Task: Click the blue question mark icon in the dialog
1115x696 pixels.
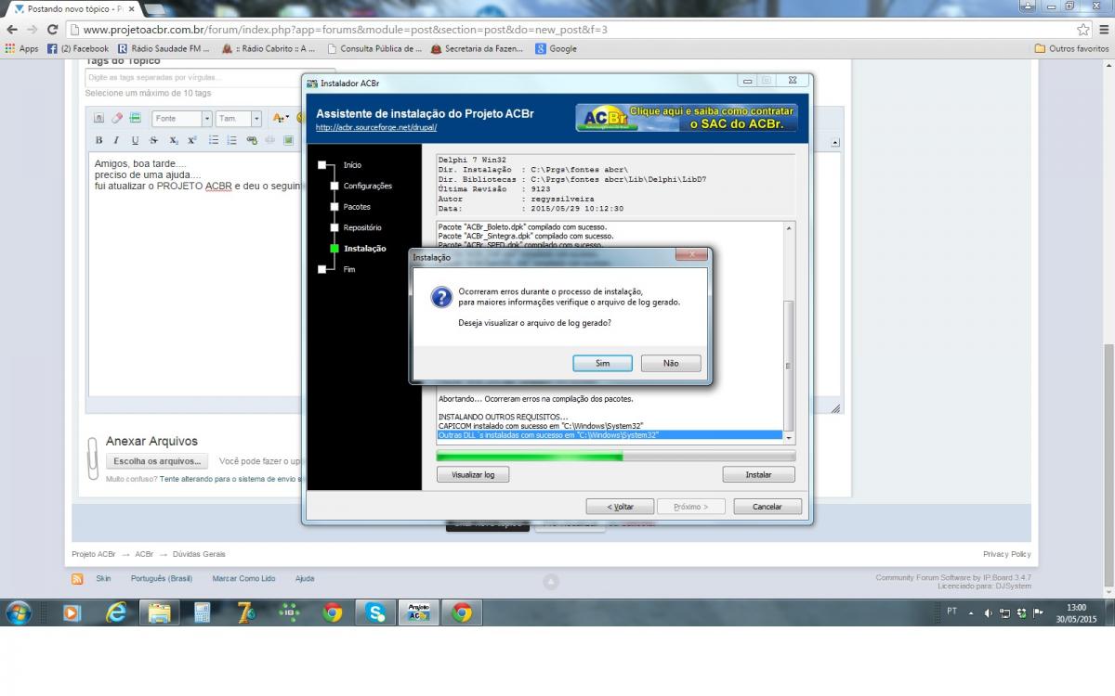Action: click(441, 297)
